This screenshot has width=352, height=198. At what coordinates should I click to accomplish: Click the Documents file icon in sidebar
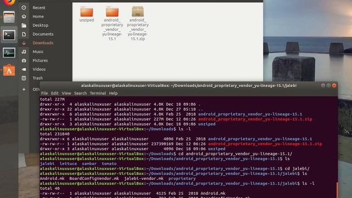click(24, 34)
